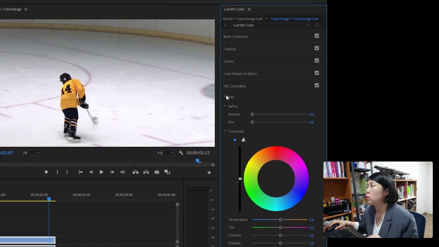
Task: Click the Tint slider handle
Action: 281,227
